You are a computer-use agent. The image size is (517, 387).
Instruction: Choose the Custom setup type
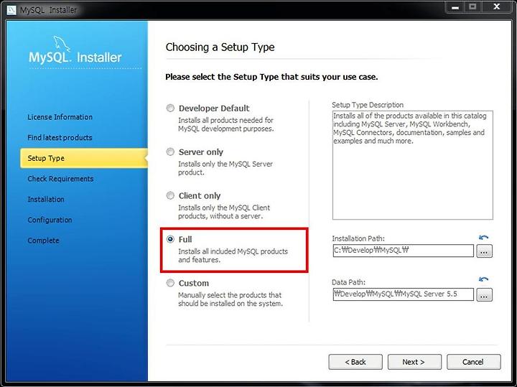170,283
